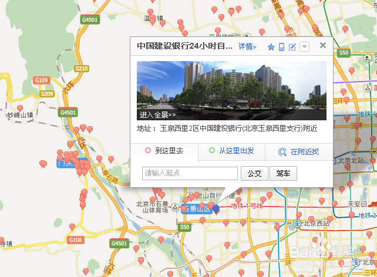Open 进入全景 panorama link

157,115
